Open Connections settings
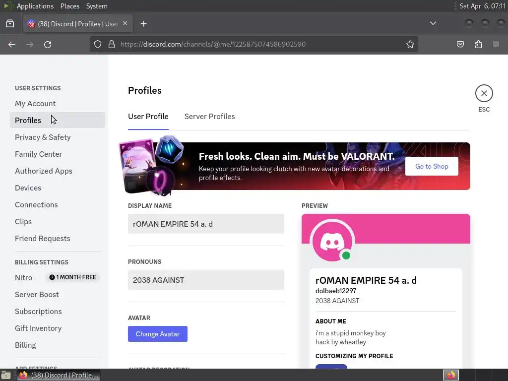This screenshot has width=508, height=381. click(x=58, y=204)
